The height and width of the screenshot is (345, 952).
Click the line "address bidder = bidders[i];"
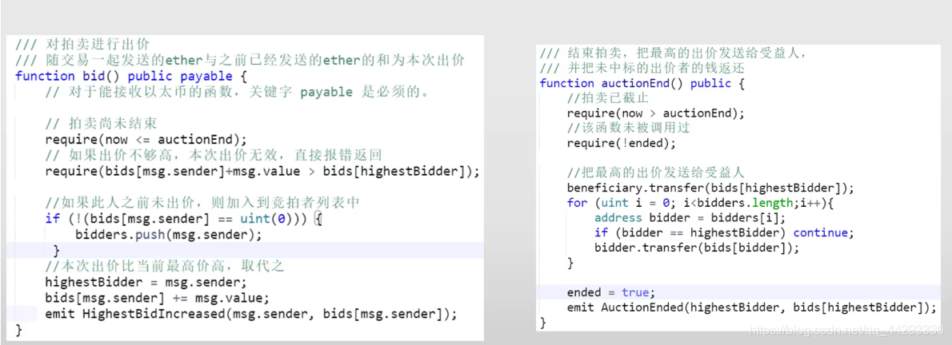tap(690, 218)
